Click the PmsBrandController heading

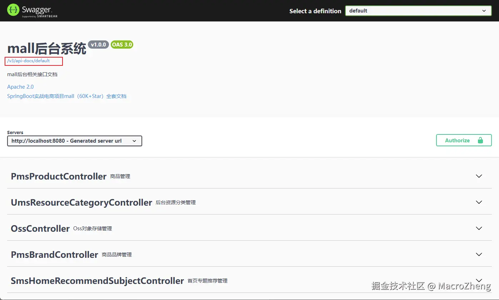[x=54, y=255]
